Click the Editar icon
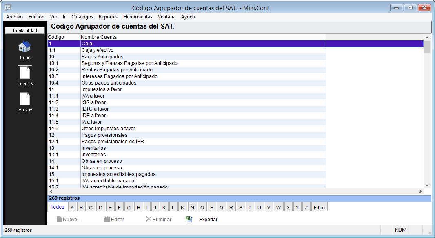This screenshot has height=238, width=435. pyautogui.click(x=107, y=219)
